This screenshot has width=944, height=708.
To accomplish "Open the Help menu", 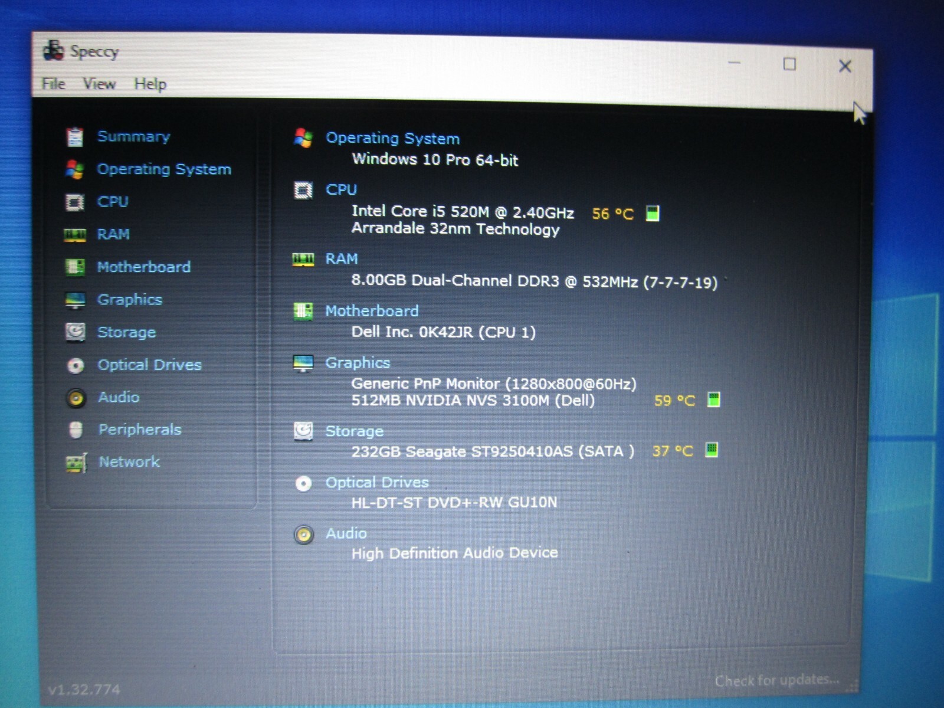I will [150, 84].
